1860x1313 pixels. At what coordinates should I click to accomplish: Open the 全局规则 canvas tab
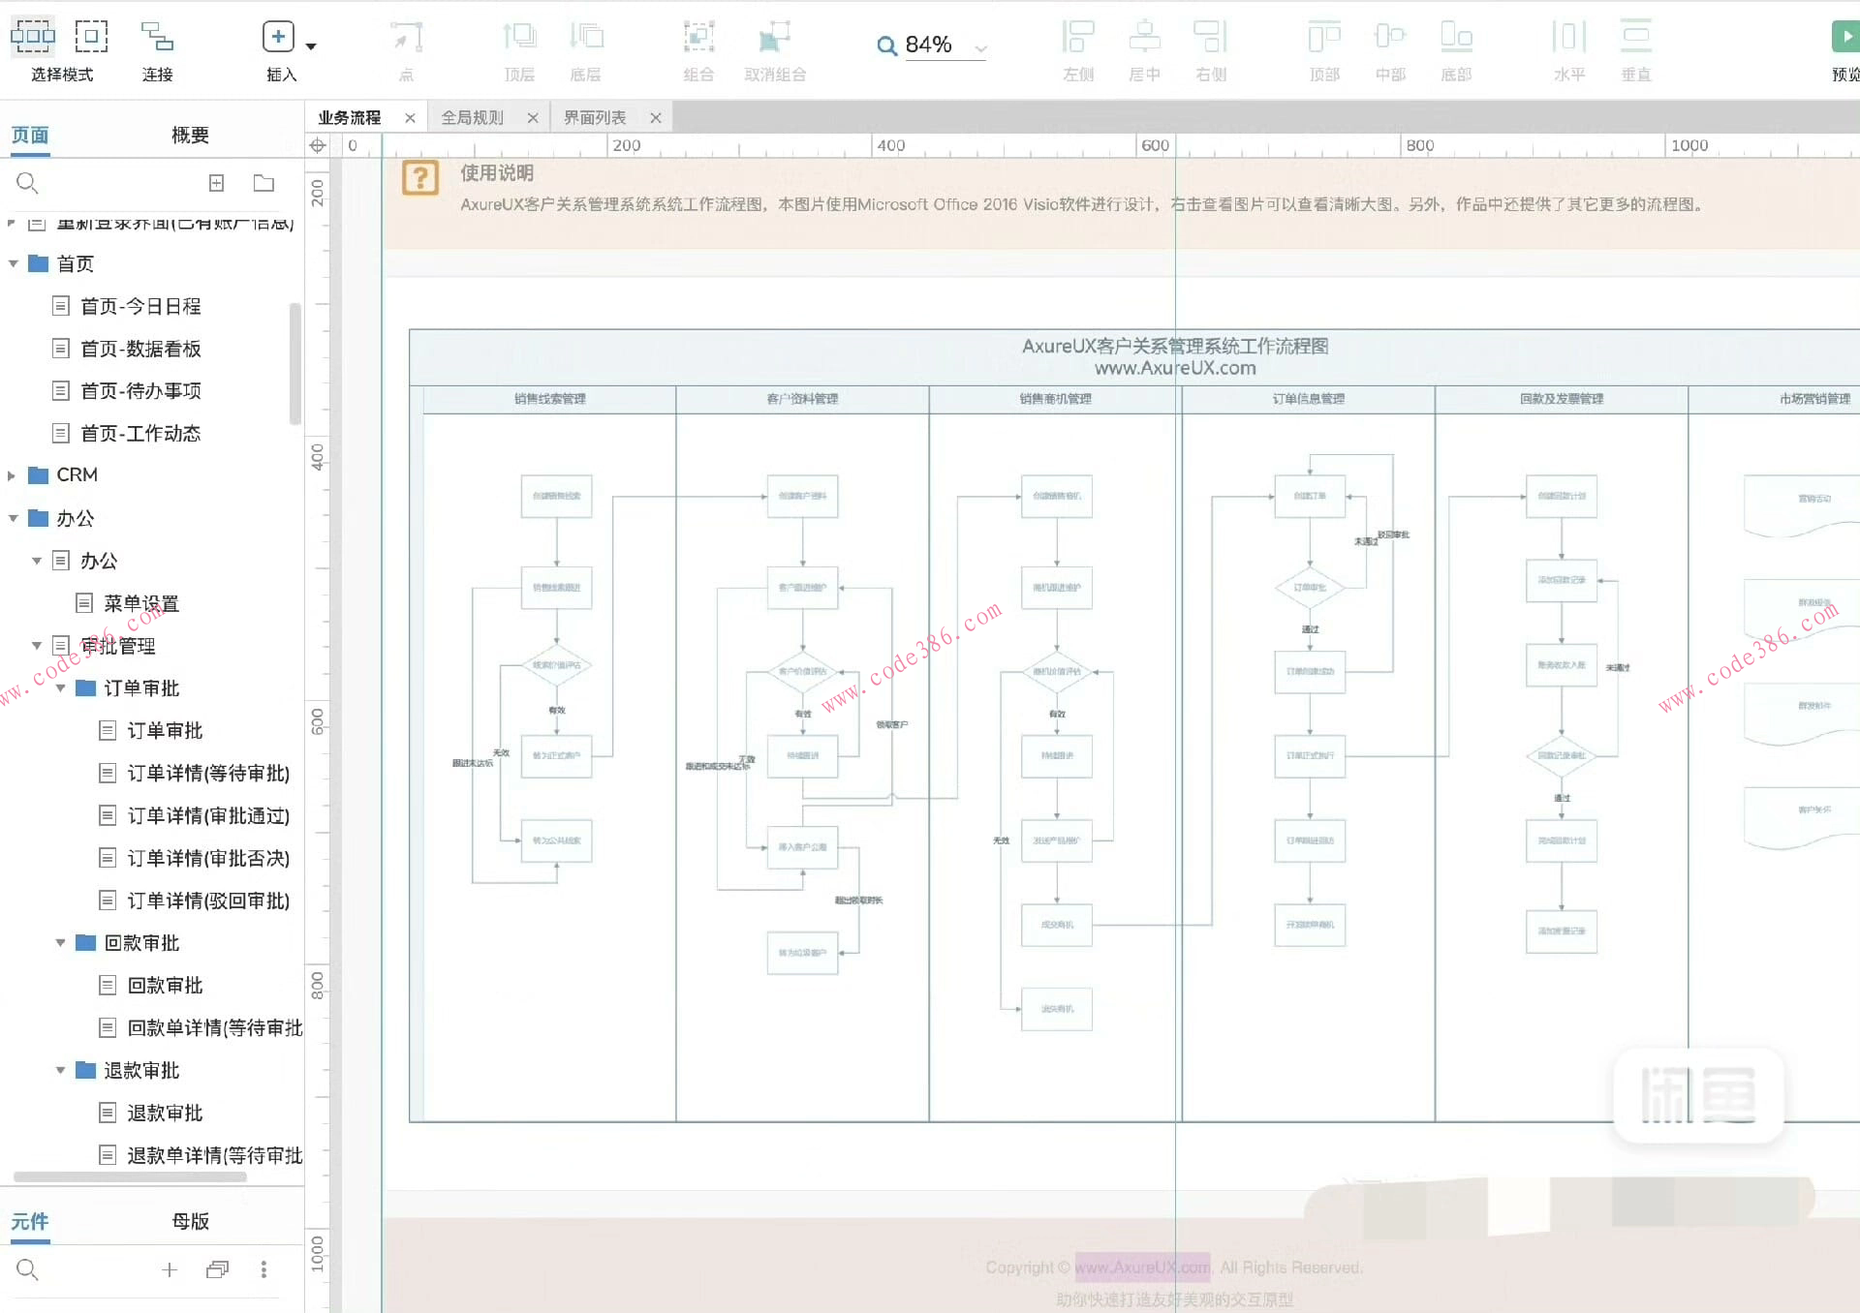473,118
